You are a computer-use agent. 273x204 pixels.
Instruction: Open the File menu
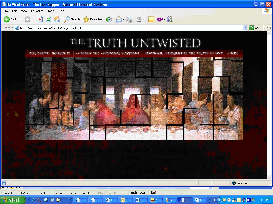click(x=6, y=11)
